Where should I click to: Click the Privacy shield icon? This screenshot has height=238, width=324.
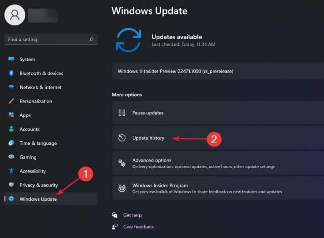click(11, 185)
